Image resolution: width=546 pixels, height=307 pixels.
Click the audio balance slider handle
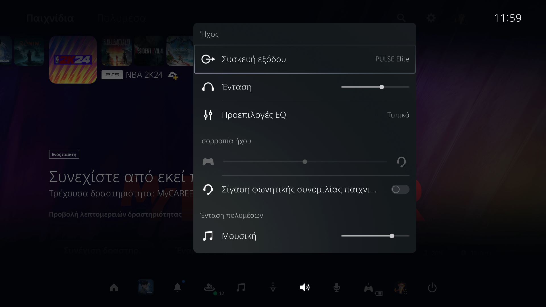tap(305, 162)
